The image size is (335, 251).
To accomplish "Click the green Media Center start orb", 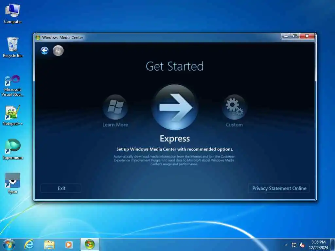I will point(58,51).
